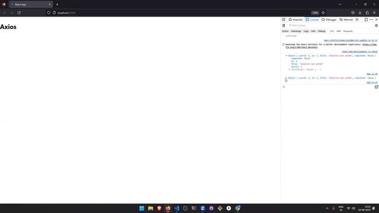
Task: Switch to Console tab
Action: [x=312, y=20]
